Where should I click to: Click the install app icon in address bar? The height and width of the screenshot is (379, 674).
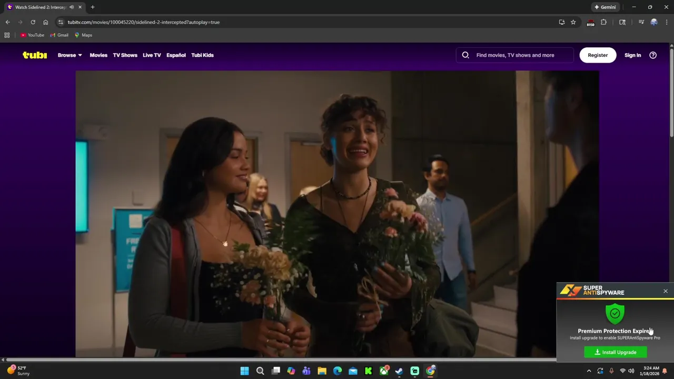(562, 22)
